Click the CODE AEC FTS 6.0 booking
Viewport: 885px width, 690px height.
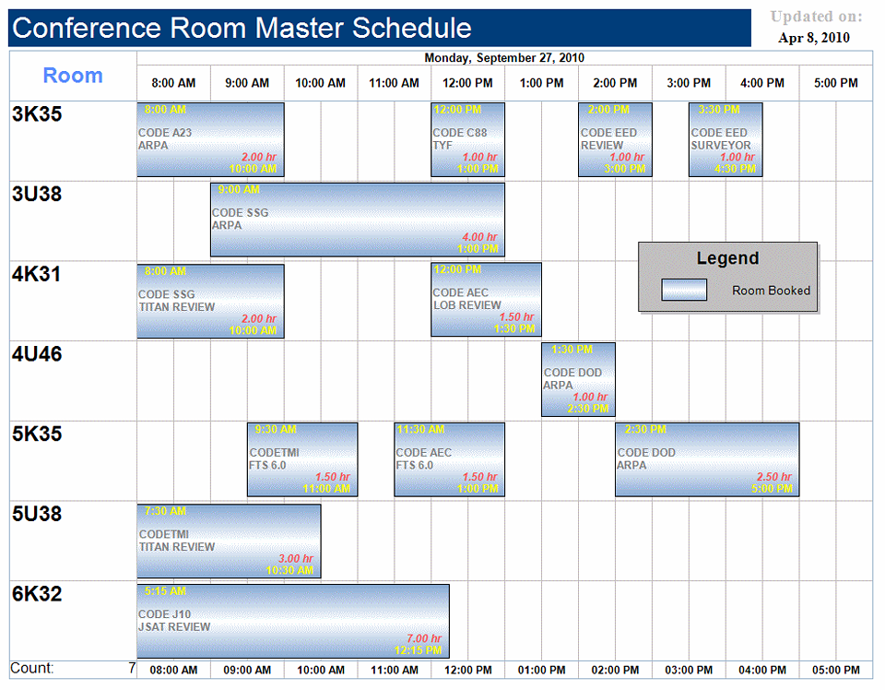[449, 459]
